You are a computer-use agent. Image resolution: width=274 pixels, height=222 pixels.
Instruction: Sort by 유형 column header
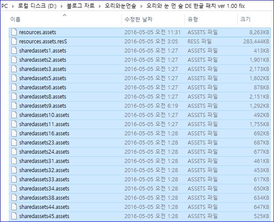tap(193, 19)
